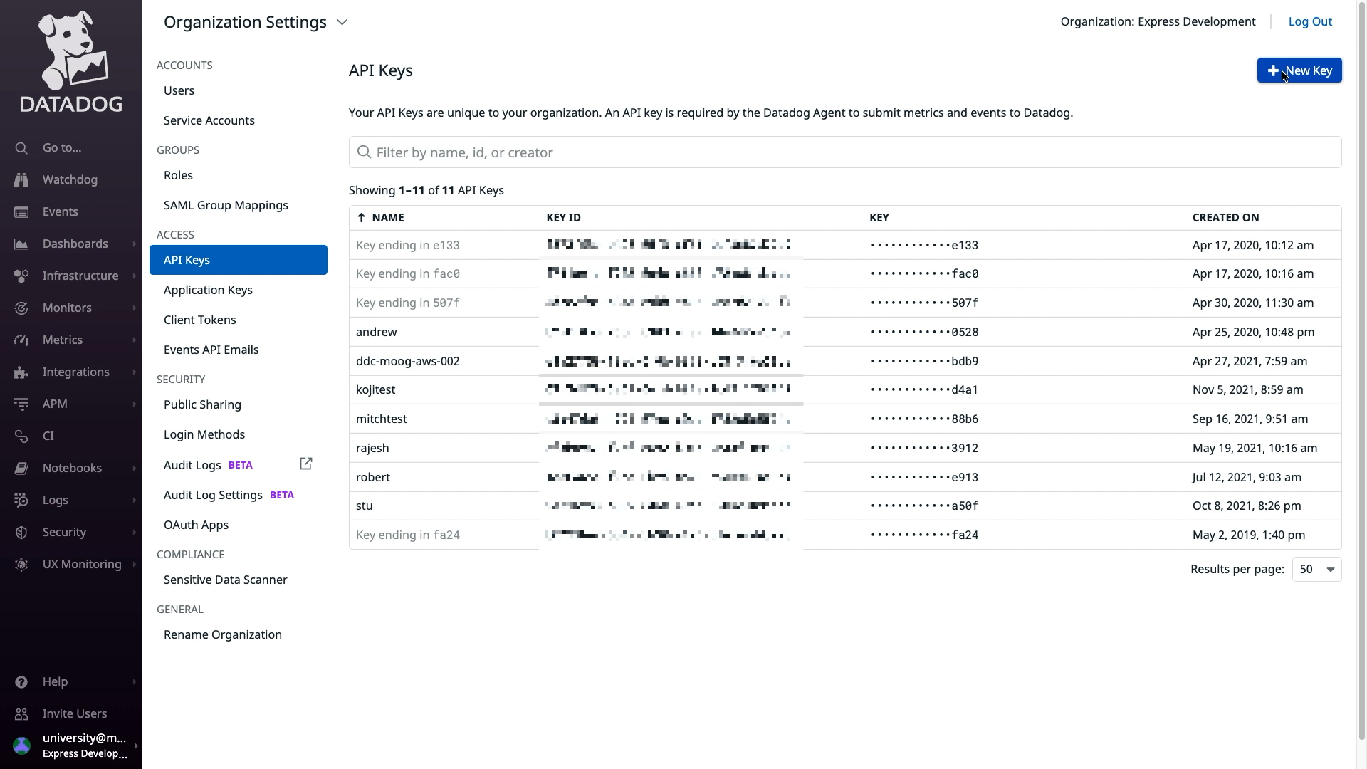Viewport: 1367px width, 769px height.
Task: Expand the Logs submenu arrow
Action: [134, 501]
